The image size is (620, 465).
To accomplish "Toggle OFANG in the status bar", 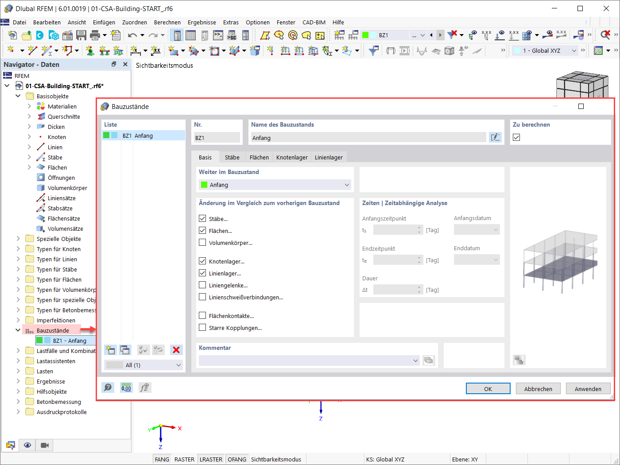I will 237,459.
